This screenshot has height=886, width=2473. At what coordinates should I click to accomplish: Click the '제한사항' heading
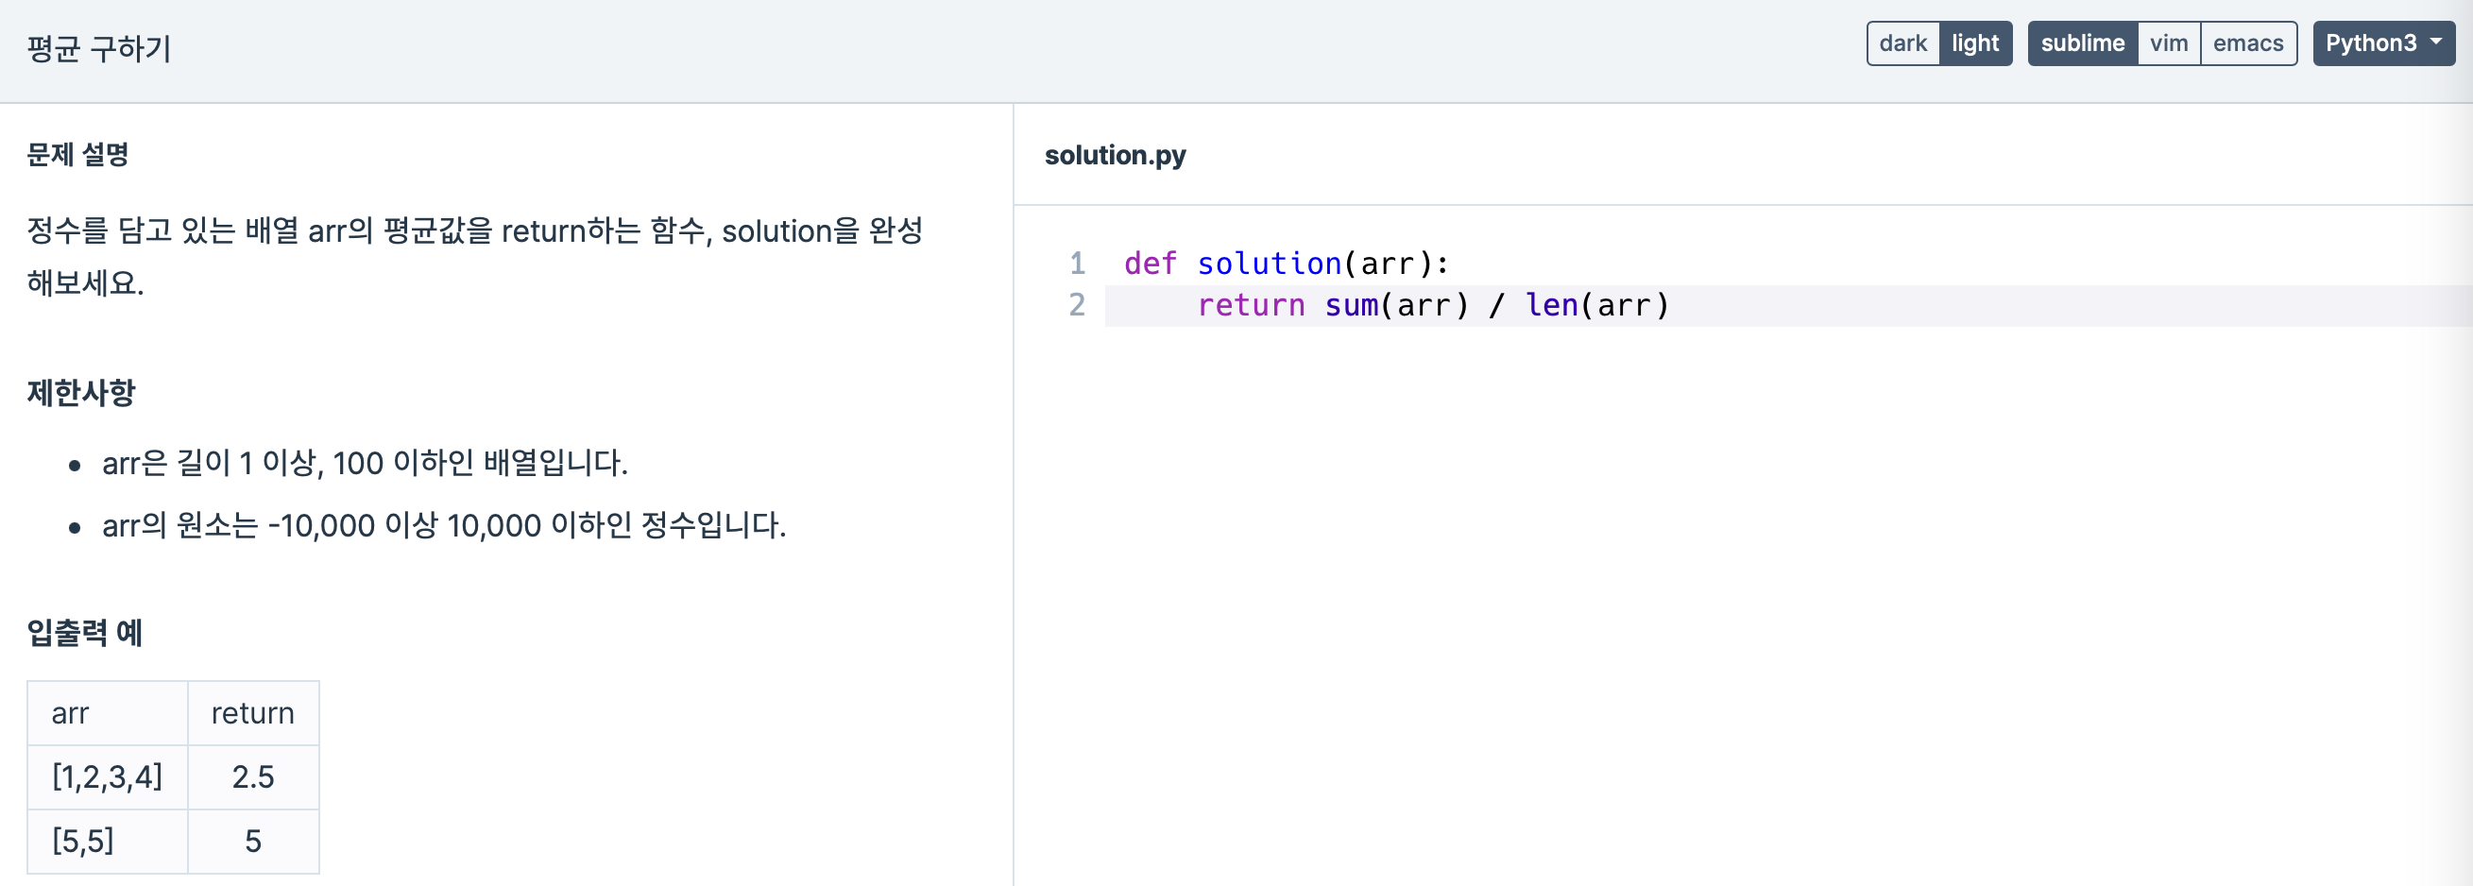pyautogui.click(x=81, y=393)
